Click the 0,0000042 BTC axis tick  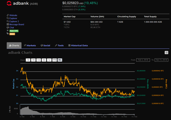click(158, 71)
